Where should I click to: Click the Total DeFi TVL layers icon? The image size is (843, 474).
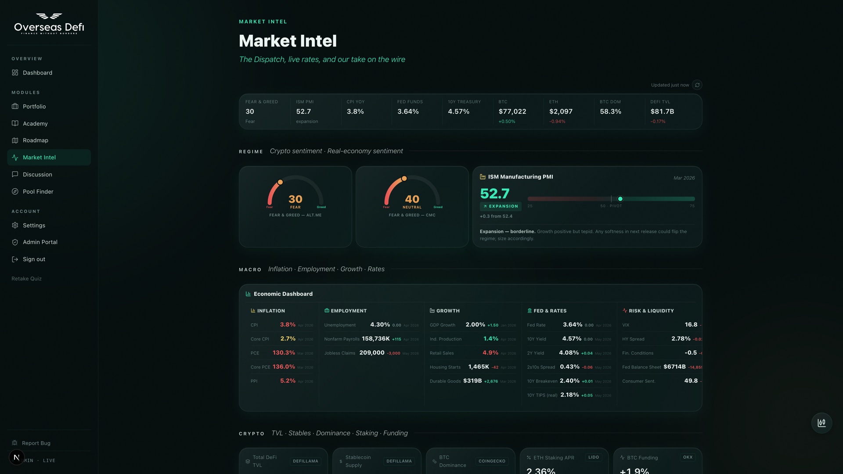[248, 461]
